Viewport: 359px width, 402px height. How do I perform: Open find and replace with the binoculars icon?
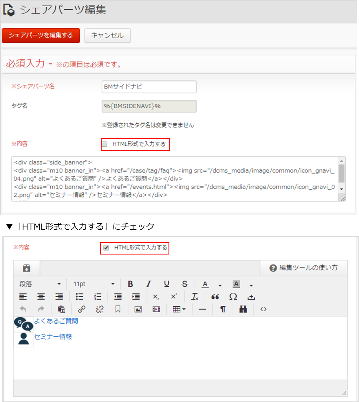243,309
